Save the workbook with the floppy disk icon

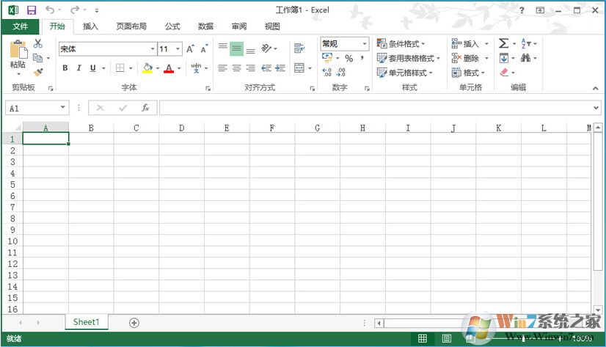[x=31, y=10]
